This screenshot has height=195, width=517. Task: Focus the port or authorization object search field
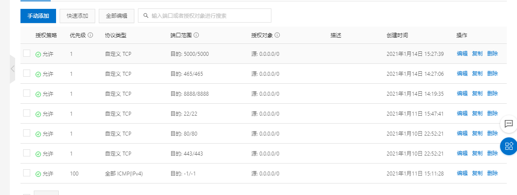pyautogui.click(x=209, y=16)
